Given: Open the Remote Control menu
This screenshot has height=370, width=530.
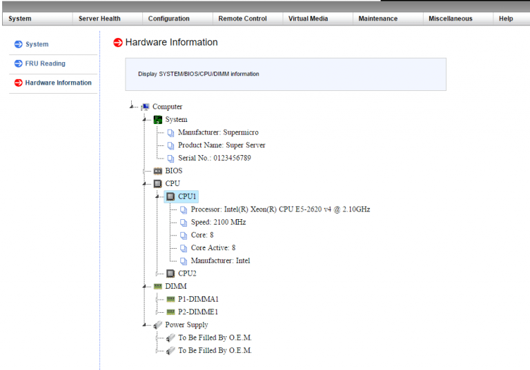Looking at the screenshot, I should coord(242,19).
